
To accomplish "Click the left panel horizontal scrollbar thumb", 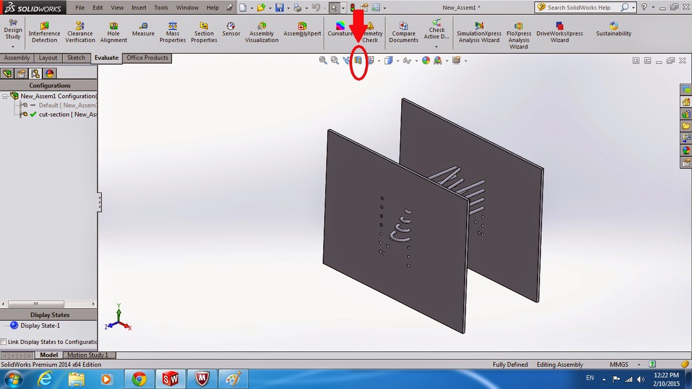I will point(36,304).
